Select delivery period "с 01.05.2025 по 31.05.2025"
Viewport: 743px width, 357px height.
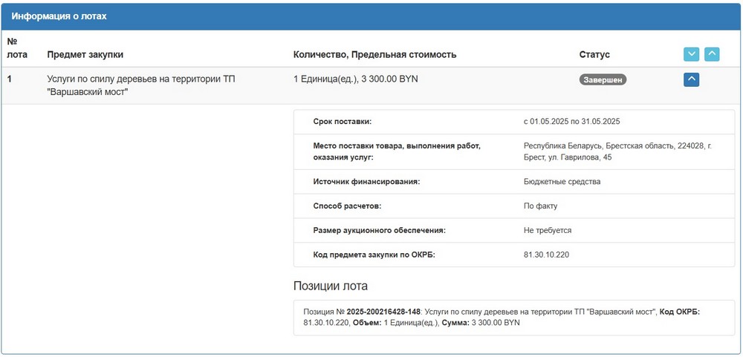571,121
